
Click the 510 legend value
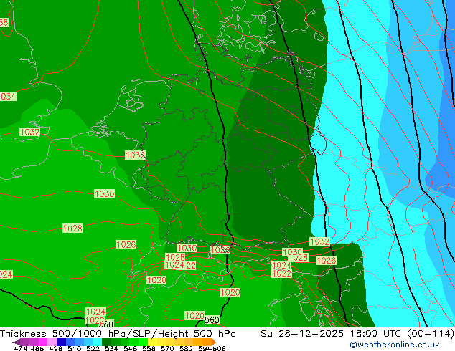pos(75,348)
